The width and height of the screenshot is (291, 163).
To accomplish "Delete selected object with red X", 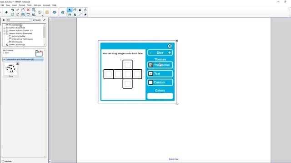I will pyautogui.click(x=28, y=10).
